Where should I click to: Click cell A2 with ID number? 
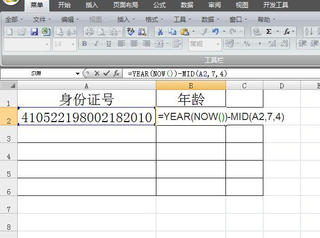(x=87, y=116)
